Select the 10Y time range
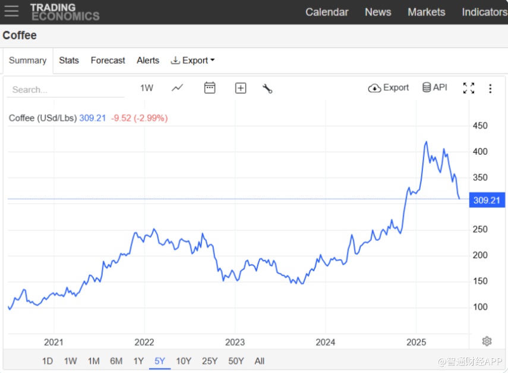This screenshot has width=508, height=373. (184, 361)
